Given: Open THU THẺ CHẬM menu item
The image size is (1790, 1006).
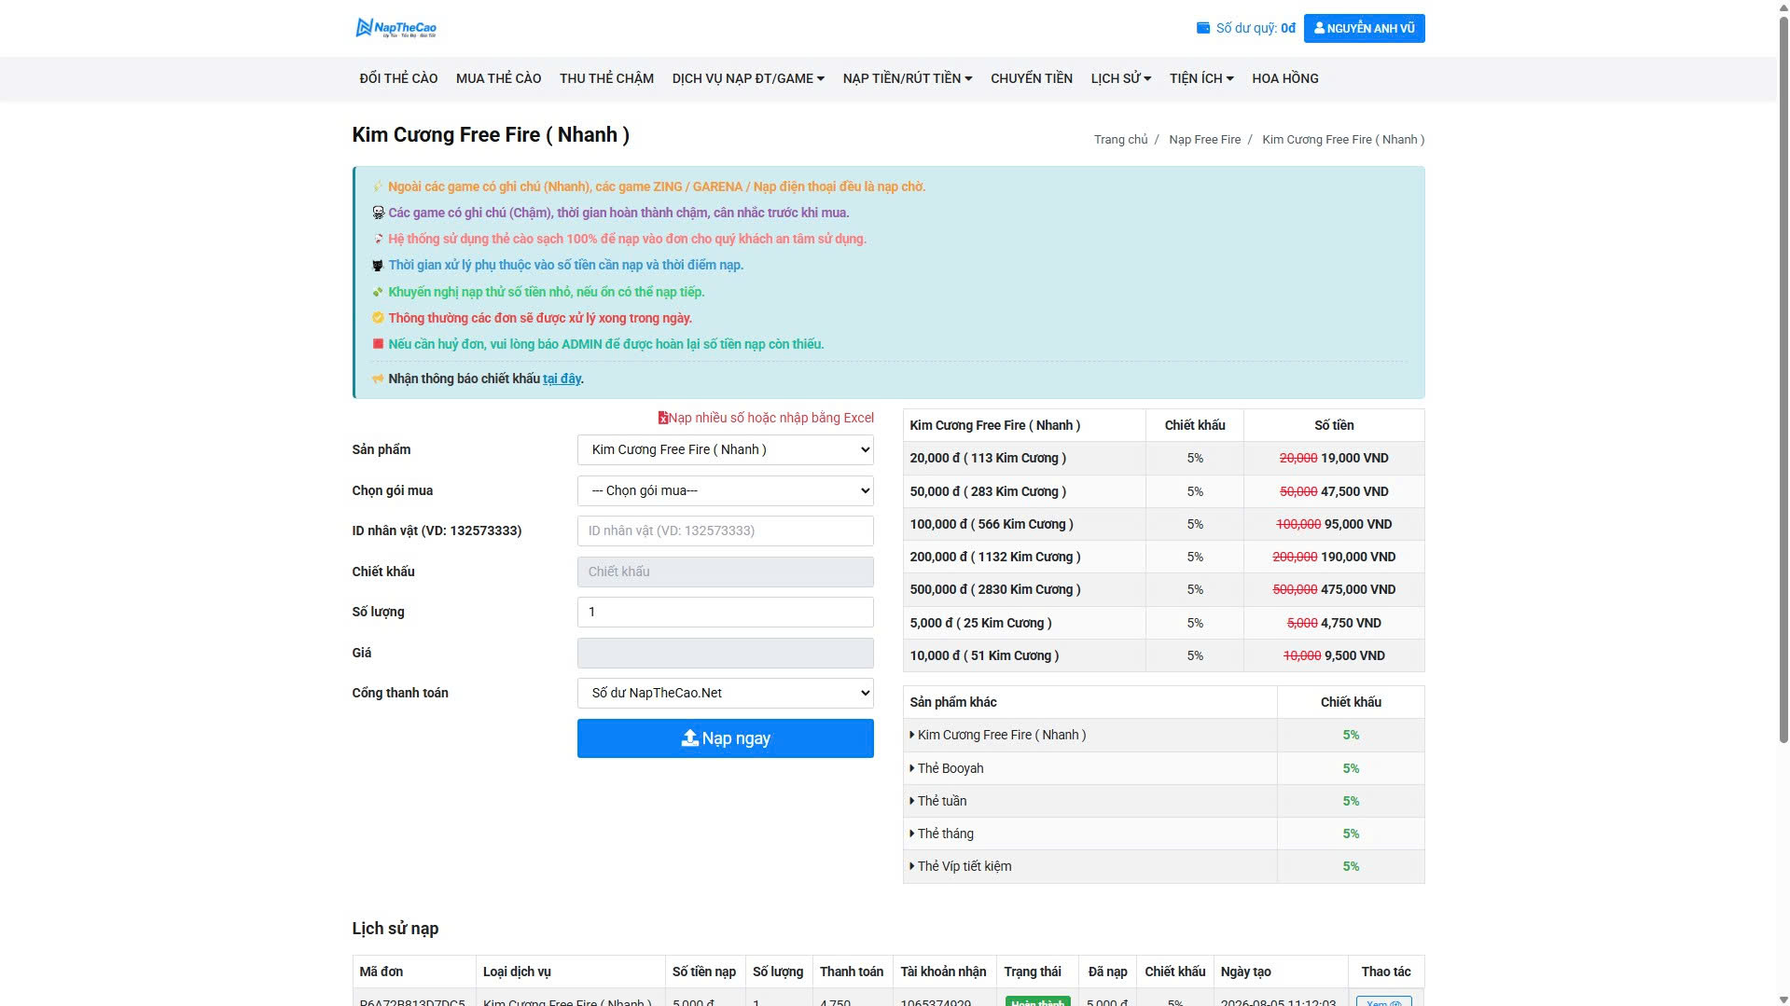Looking at the screenshot, I should click(606, 78).
